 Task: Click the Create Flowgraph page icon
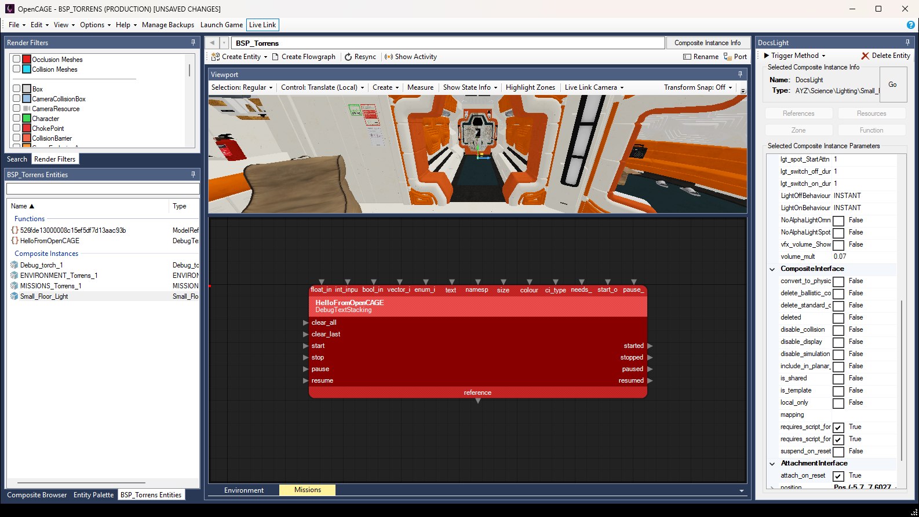click(276, 57)
